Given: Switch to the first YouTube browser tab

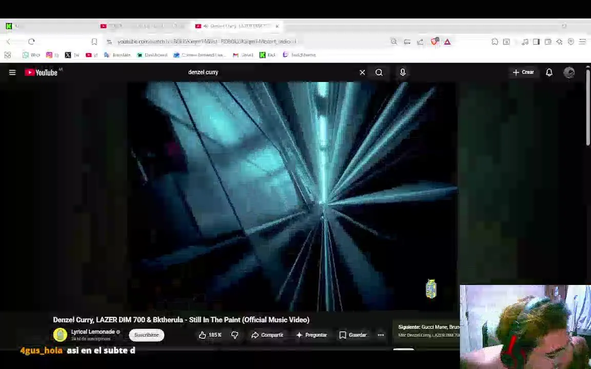Looking at the screenshot, I should pyautogui.click(x=143, y=26).
